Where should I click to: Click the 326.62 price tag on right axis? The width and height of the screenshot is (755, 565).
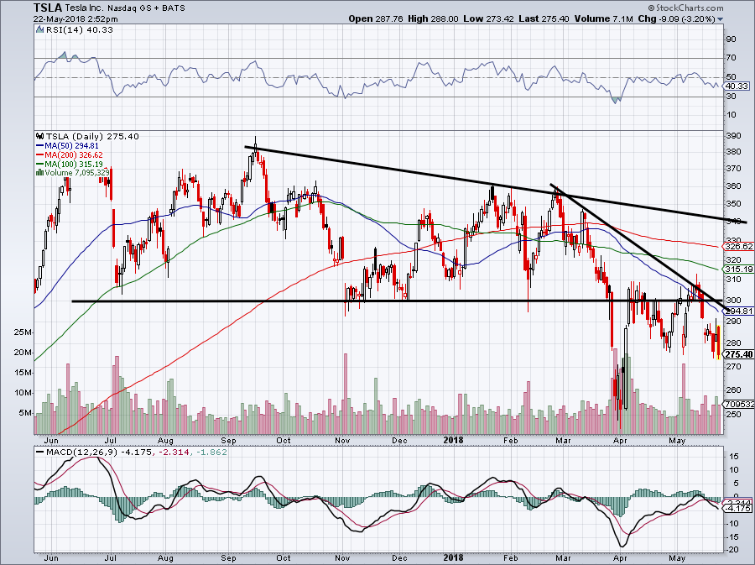(x=738, y=247)
